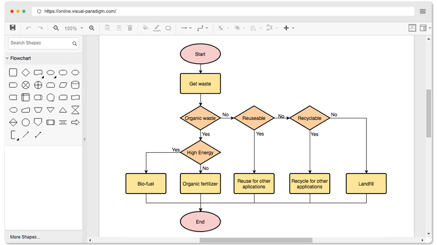Select the bracket annotation shape

14,135
